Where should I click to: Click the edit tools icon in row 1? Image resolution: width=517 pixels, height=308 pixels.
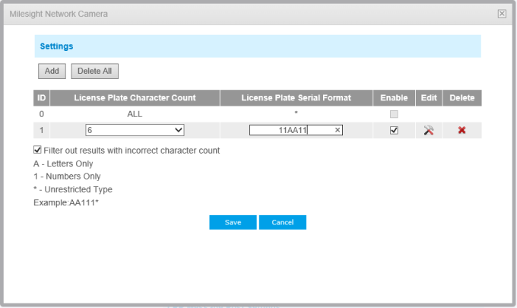(x=429, y=130)
